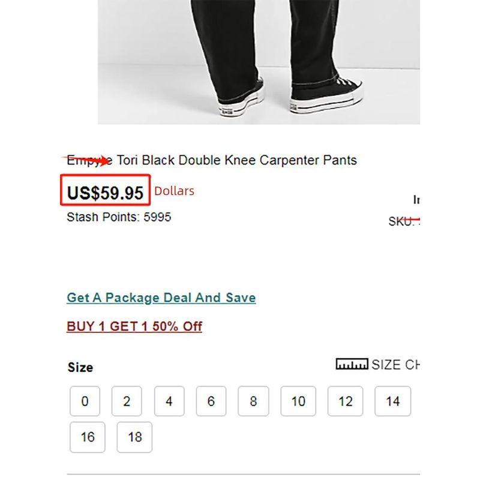Select size 16
This screenshot has height=480, width=480.
pos(88,437)
